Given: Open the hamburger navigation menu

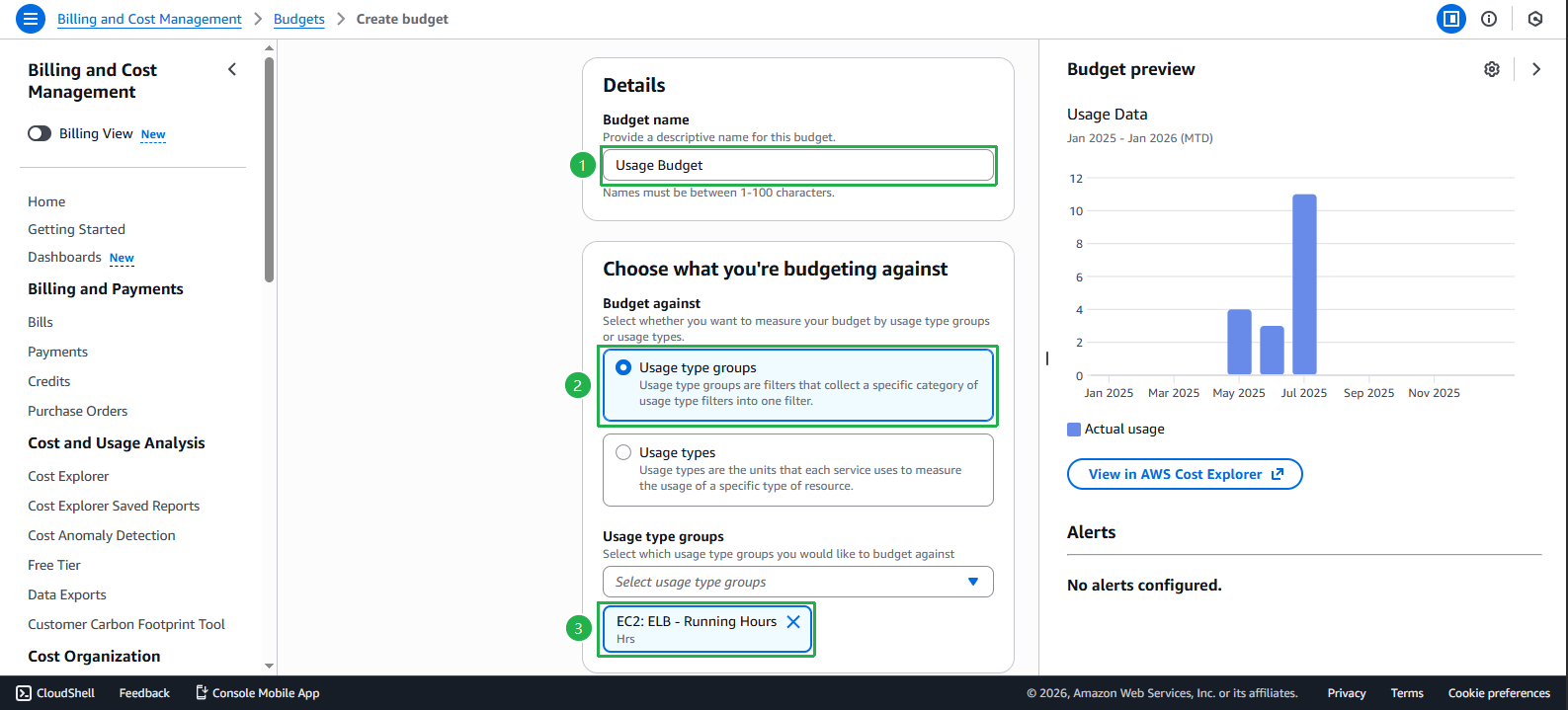Looking at the screenshot, I should [x=31, y=19].
